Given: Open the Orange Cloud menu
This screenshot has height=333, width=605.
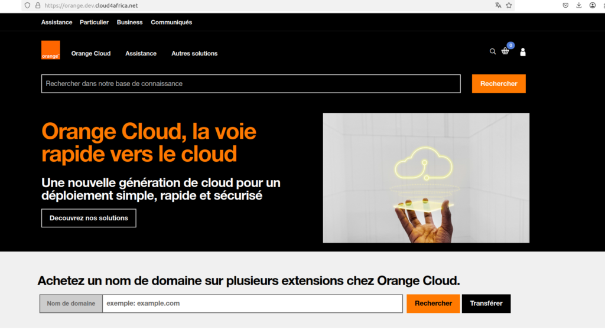Looking at the screenshot, I should pyautogui.click(x=91, y=53).
